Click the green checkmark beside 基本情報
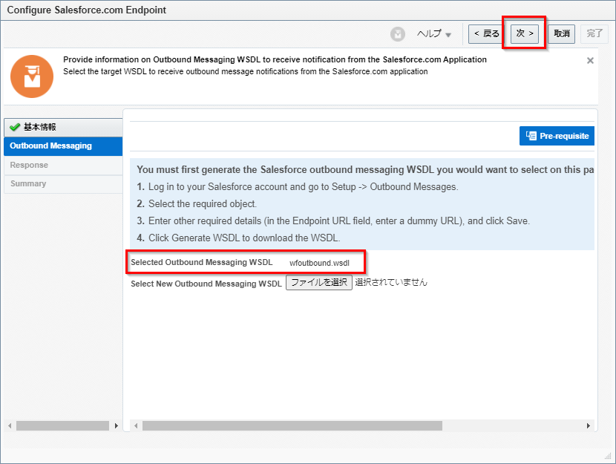 (15, 128)
